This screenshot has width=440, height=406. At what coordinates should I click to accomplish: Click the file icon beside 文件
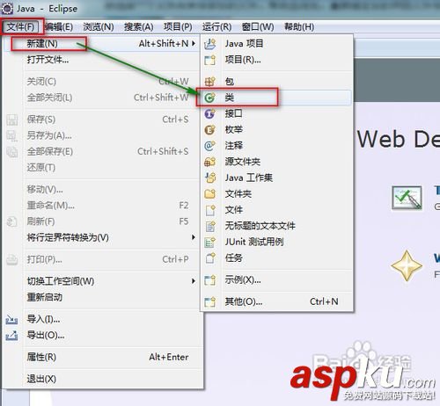click(210, 210)
